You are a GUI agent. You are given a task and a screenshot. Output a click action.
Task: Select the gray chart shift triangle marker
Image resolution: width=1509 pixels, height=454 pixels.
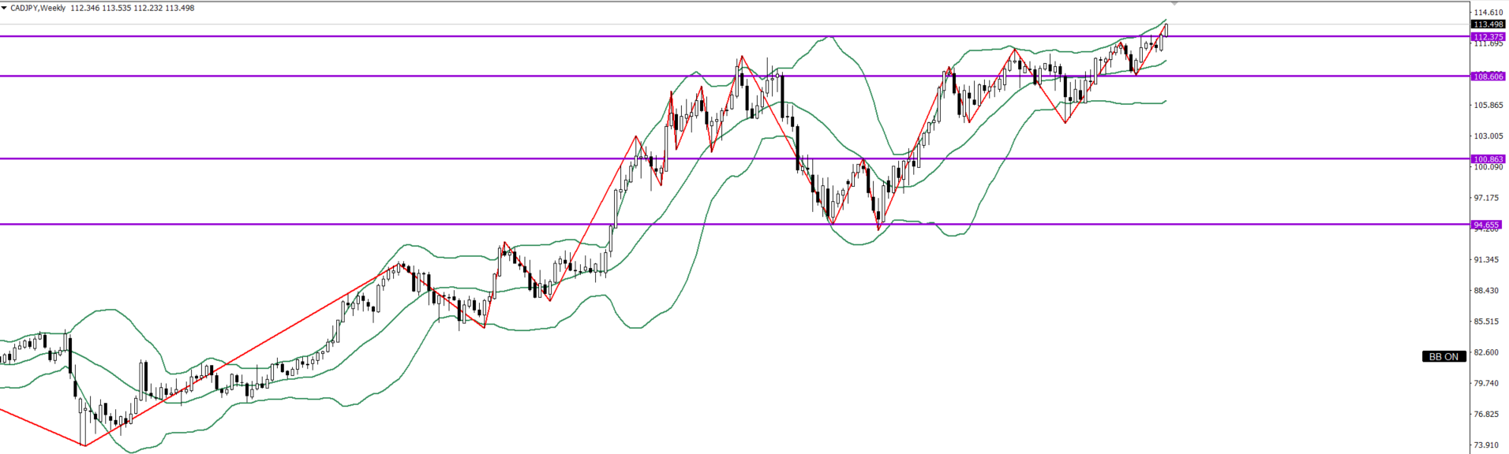(1174, 4)
